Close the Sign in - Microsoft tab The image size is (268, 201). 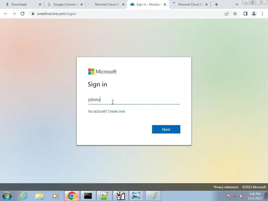coord(165,4)
